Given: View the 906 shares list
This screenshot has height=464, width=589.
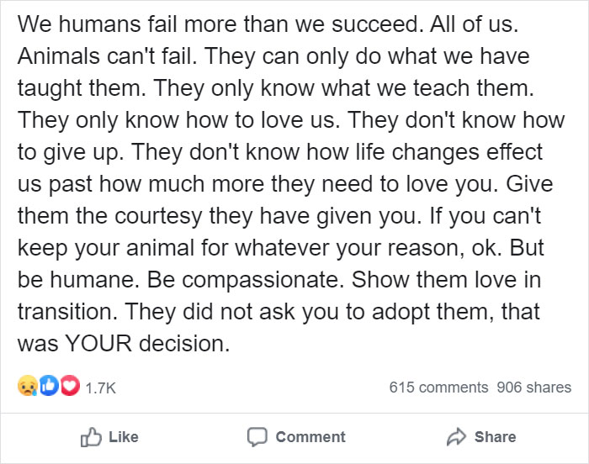Looking at the screenshot, I should pyautogui.click(x=533, y=388).
